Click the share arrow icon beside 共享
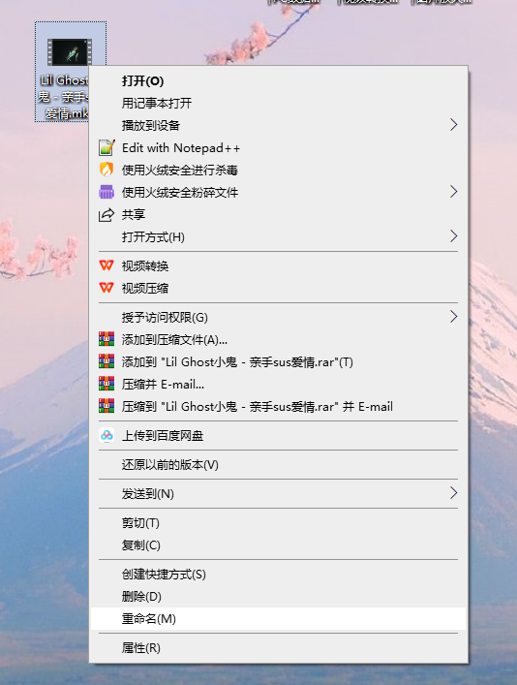 pyautogui.click(x=106, y=214)
